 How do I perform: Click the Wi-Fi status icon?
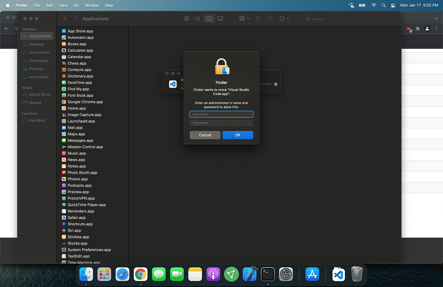[x=374, y=5]
